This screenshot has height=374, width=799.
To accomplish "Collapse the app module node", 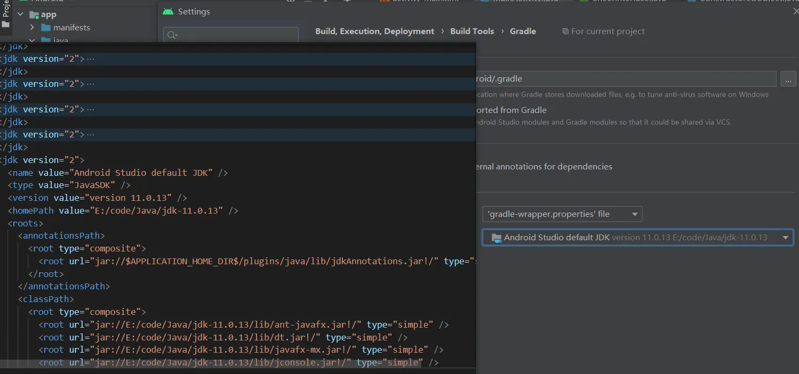I will (20, 15).
